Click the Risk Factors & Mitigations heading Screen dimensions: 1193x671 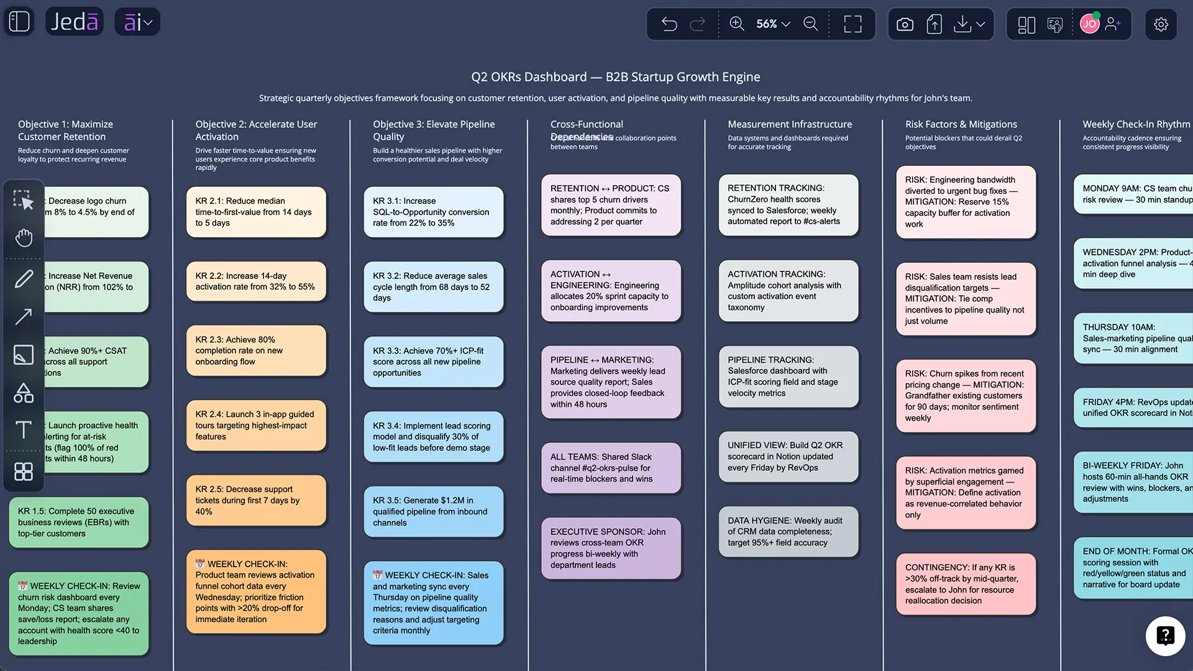tap(961, 124)
